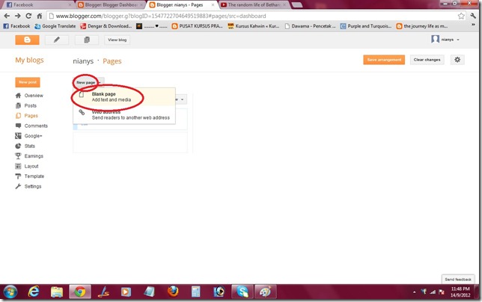
Task: Click the Save arrangement button
Action: tap(384, 60)
